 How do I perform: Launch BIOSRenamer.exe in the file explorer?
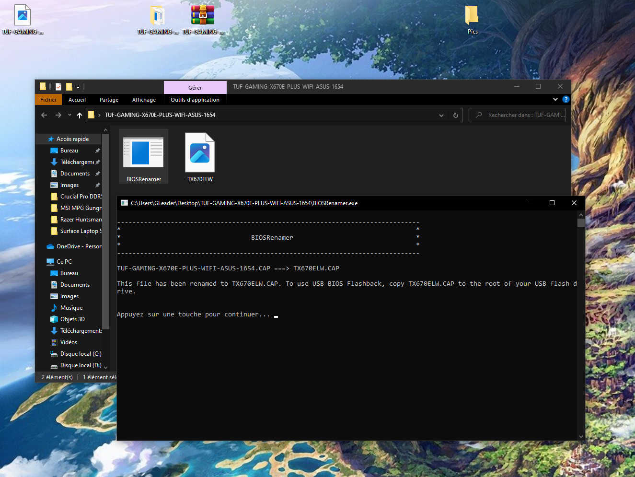(143, 153)
